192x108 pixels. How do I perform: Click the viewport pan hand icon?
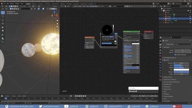(57, 24)
